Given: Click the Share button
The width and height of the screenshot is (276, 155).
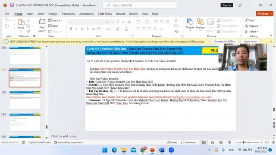Looking at the screenshot, I should (x=263, y=14).
